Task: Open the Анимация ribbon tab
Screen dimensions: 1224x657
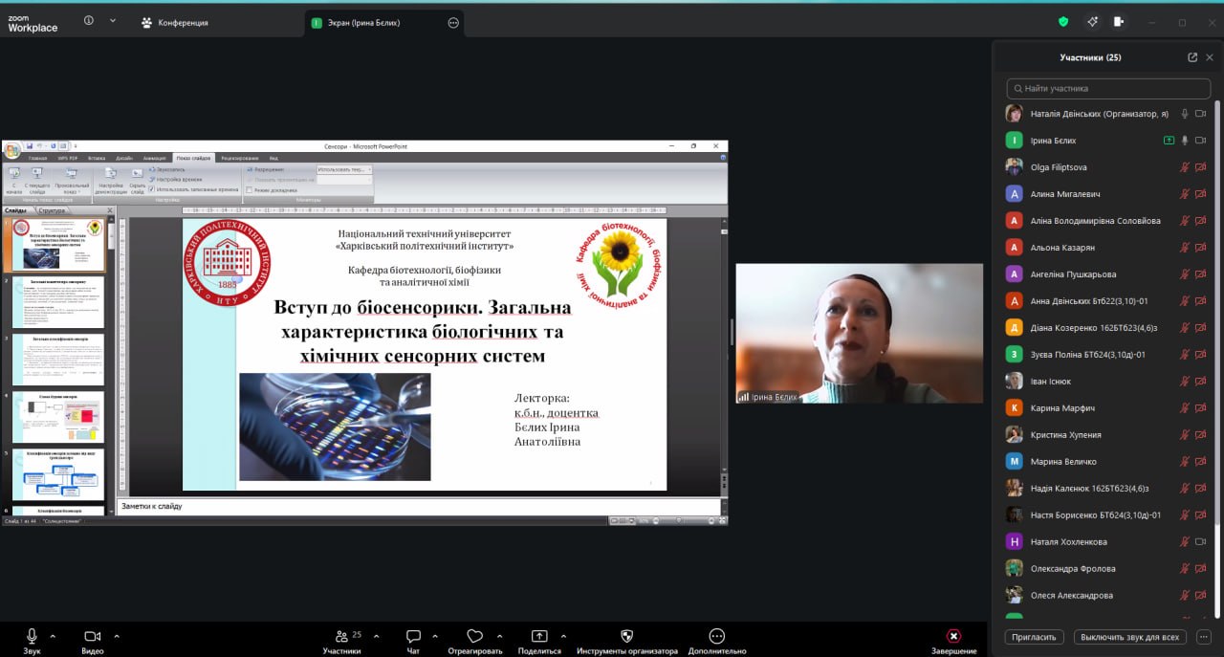Action: coord(155,158)
